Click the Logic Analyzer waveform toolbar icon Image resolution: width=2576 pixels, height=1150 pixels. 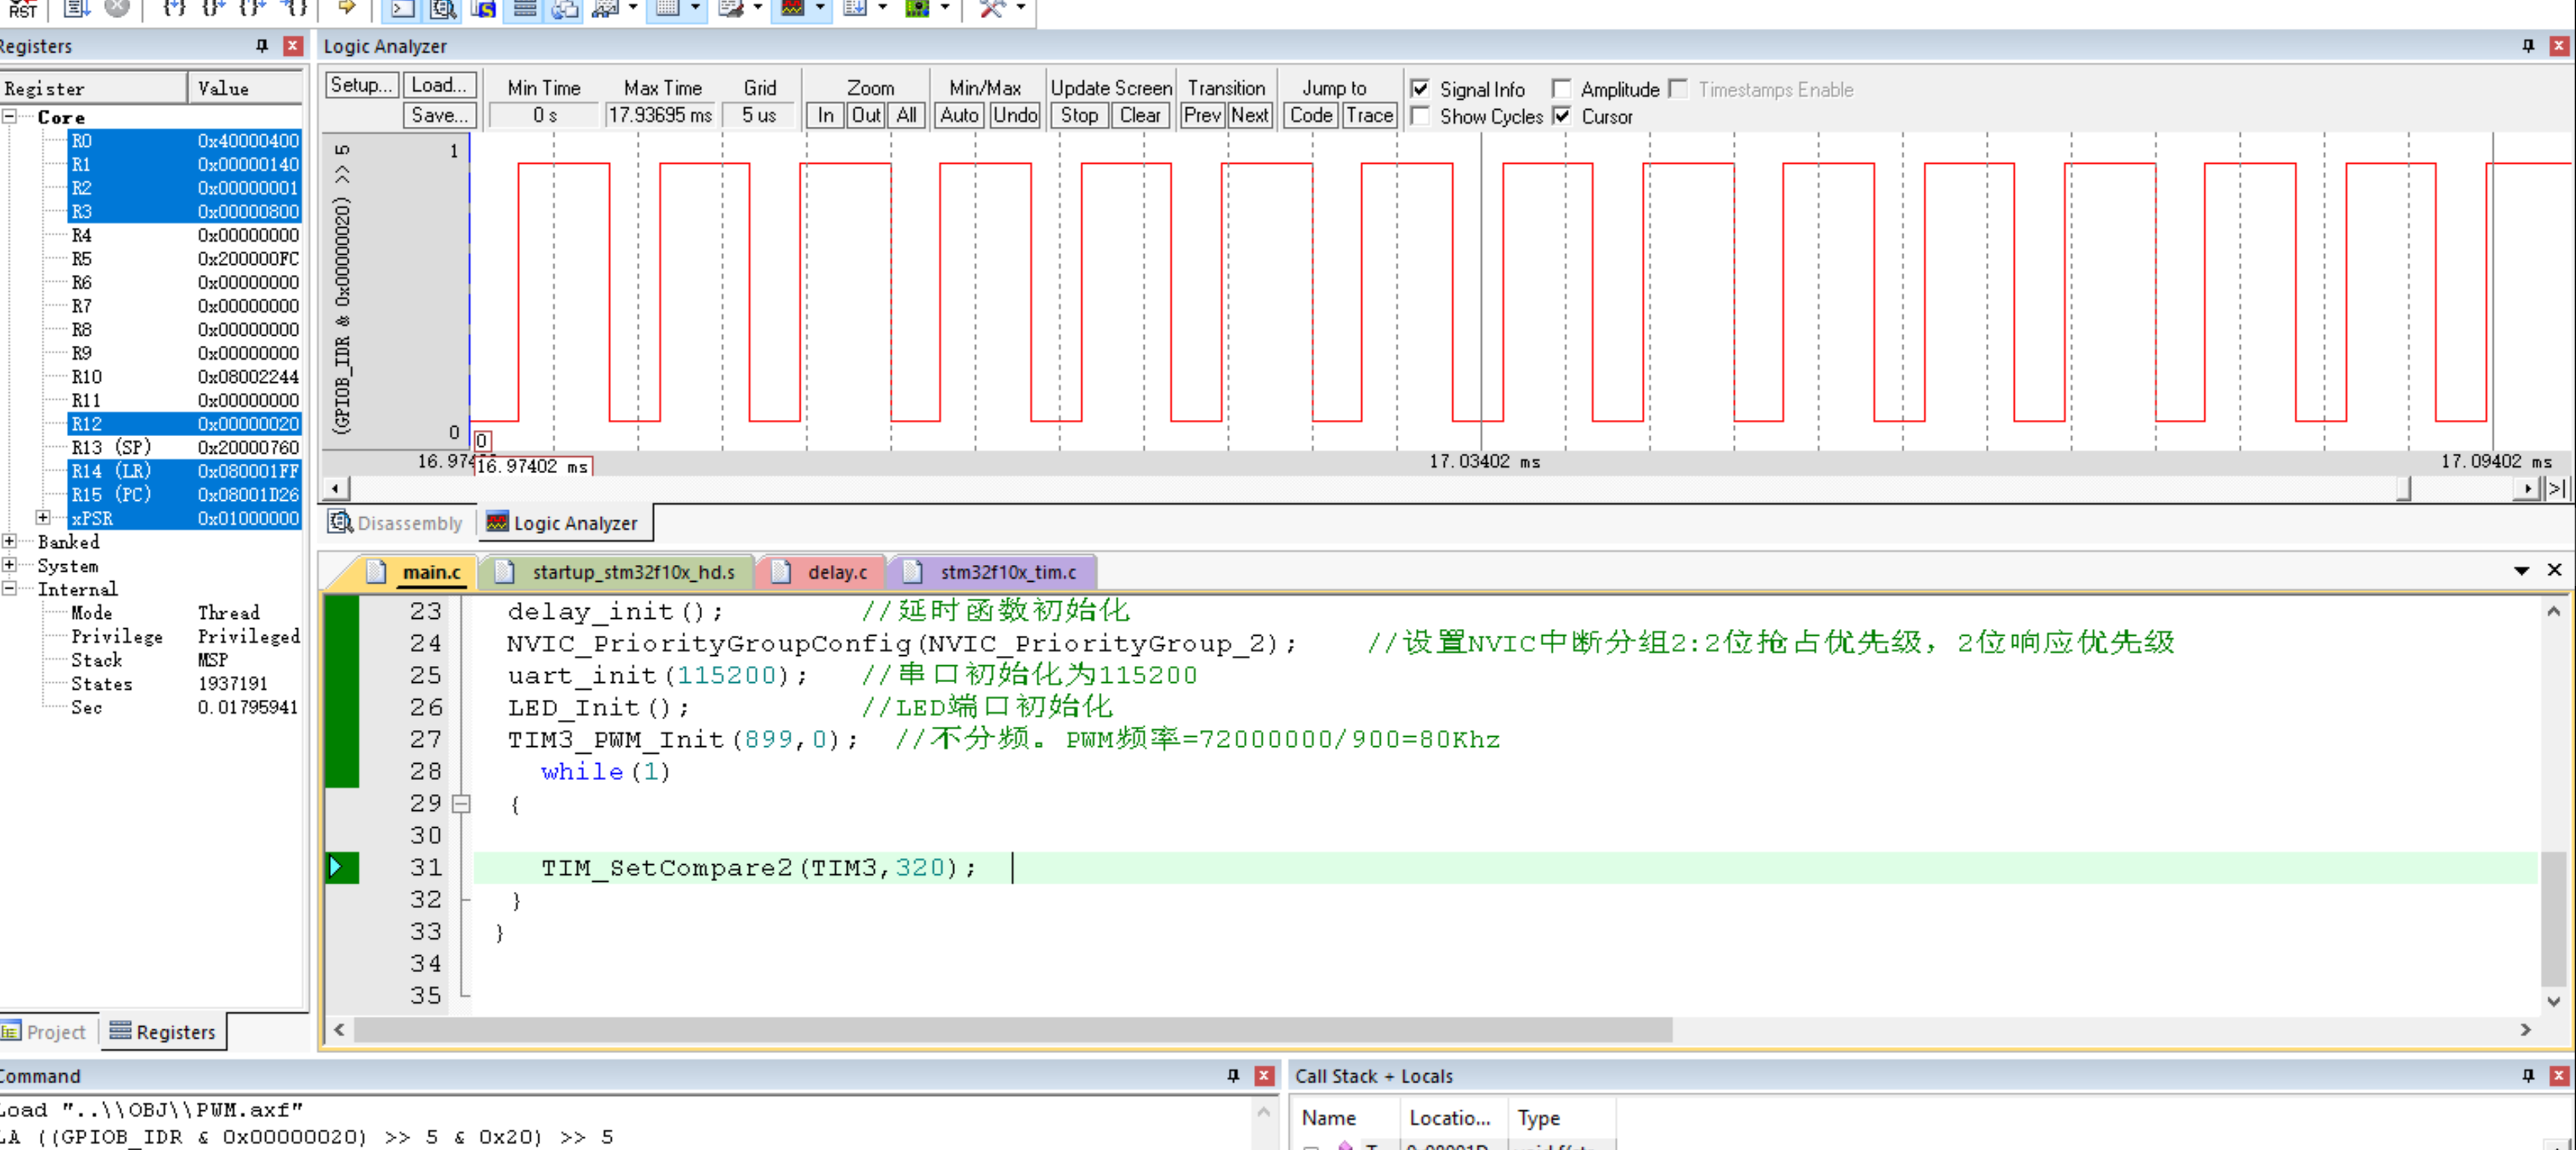pyautogui.click(x=793, y=8)
